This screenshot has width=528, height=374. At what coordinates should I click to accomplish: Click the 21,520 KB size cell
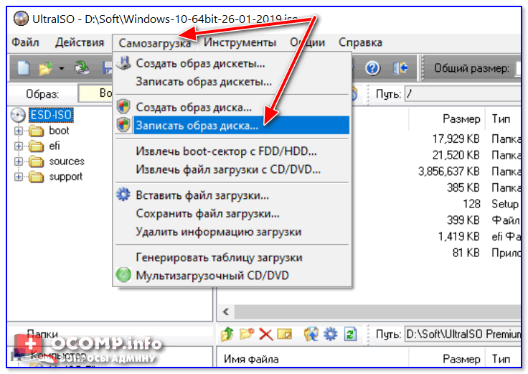[456, 155]
